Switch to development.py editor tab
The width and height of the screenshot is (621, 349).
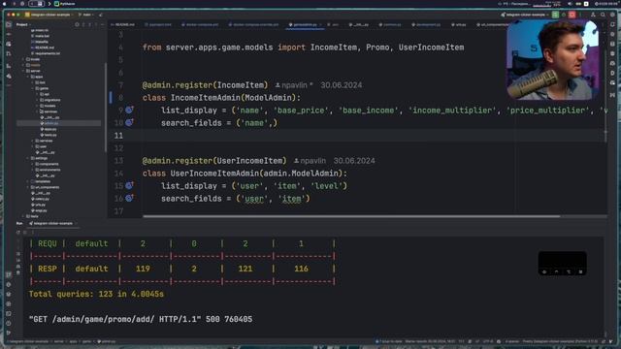coord(426,24)
